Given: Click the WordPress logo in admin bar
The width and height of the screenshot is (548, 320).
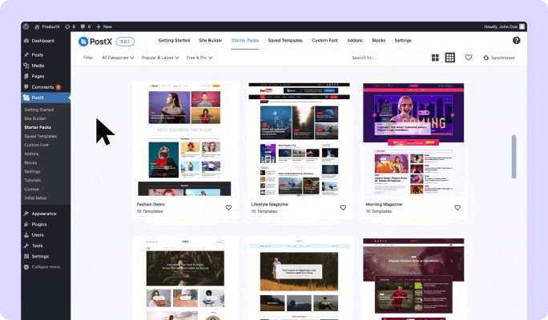Looking at the screenshot, I should [x=26, y=26].
